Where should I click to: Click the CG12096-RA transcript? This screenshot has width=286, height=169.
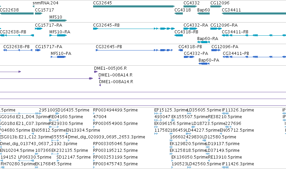[216, 29]
